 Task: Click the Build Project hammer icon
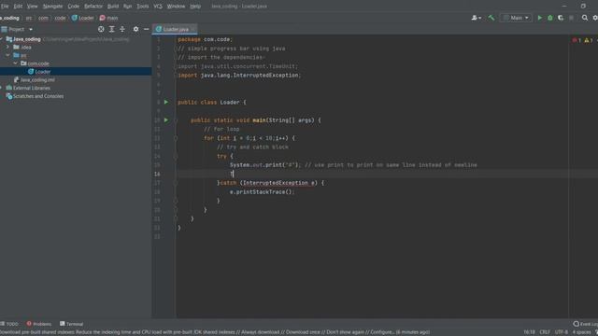(491, 18)
